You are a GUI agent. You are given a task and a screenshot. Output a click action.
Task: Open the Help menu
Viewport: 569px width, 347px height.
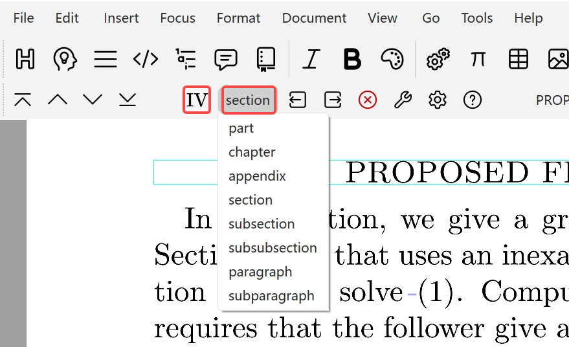(x=528, y=18)
